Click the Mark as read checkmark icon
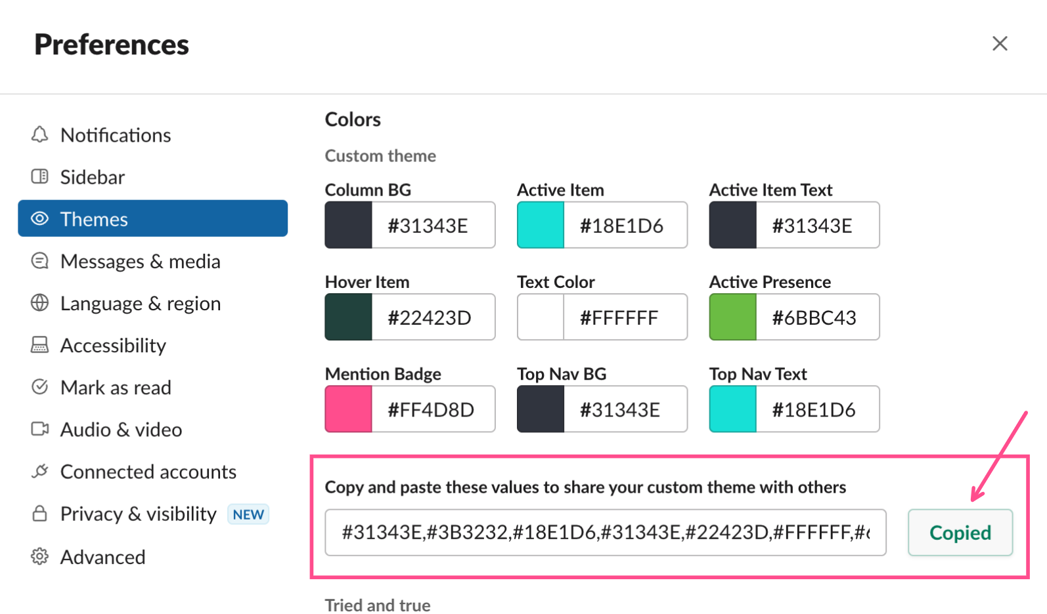 [40, 387]
